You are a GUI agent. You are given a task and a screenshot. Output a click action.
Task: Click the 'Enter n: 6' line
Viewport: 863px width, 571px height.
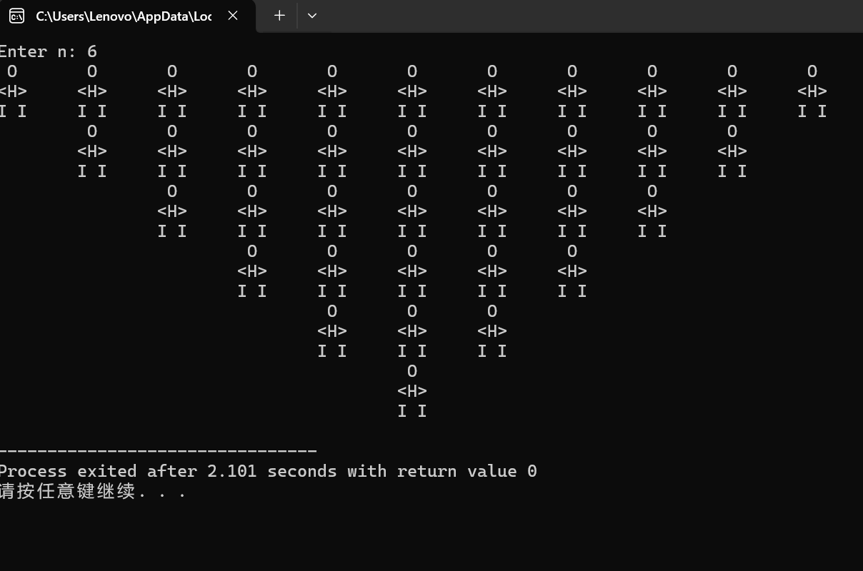pos(48,51)
